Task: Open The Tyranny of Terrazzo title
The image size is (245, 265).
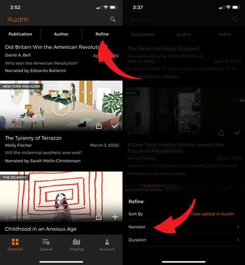Action: click(33, 138)
